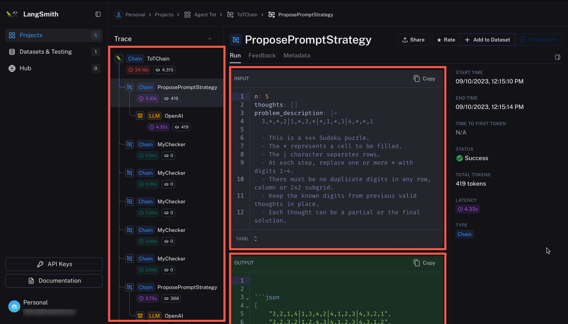Screen dimensions: 568x324
Task: Click the Chain type badge in details
Action: pyautogui.click(x=464, y=235)
